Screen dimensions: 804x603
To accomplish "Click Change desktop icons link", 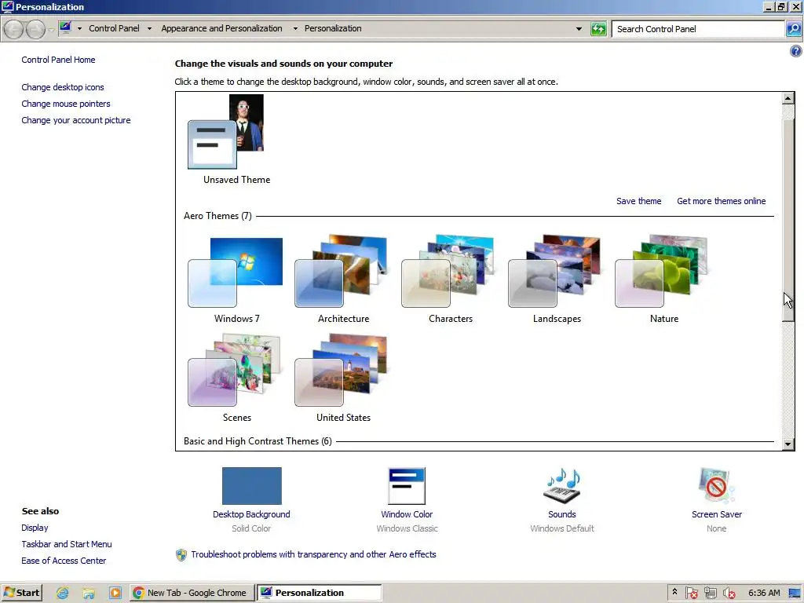I will tap(63, 87).
